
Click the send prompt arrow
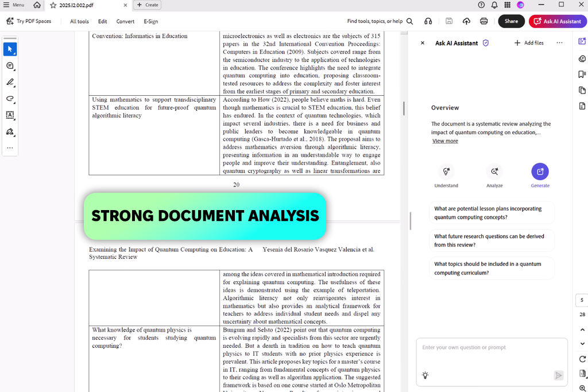pos(558,375)
